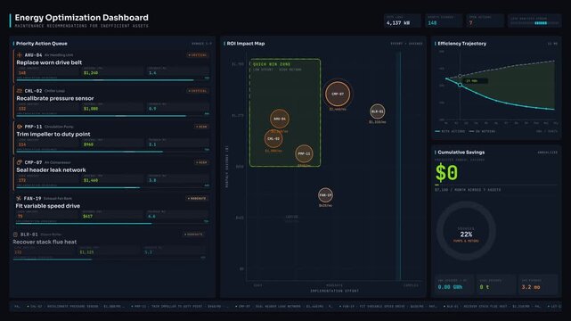Click the live analysis stream indicator

[x=534, y=21]
